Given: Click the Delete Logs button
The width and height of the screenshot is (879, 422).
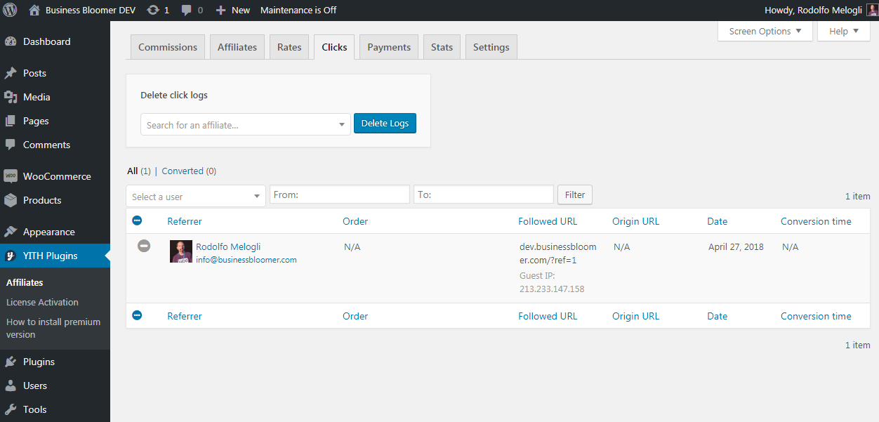Looking at the screenshot, I should pos(385,123).
